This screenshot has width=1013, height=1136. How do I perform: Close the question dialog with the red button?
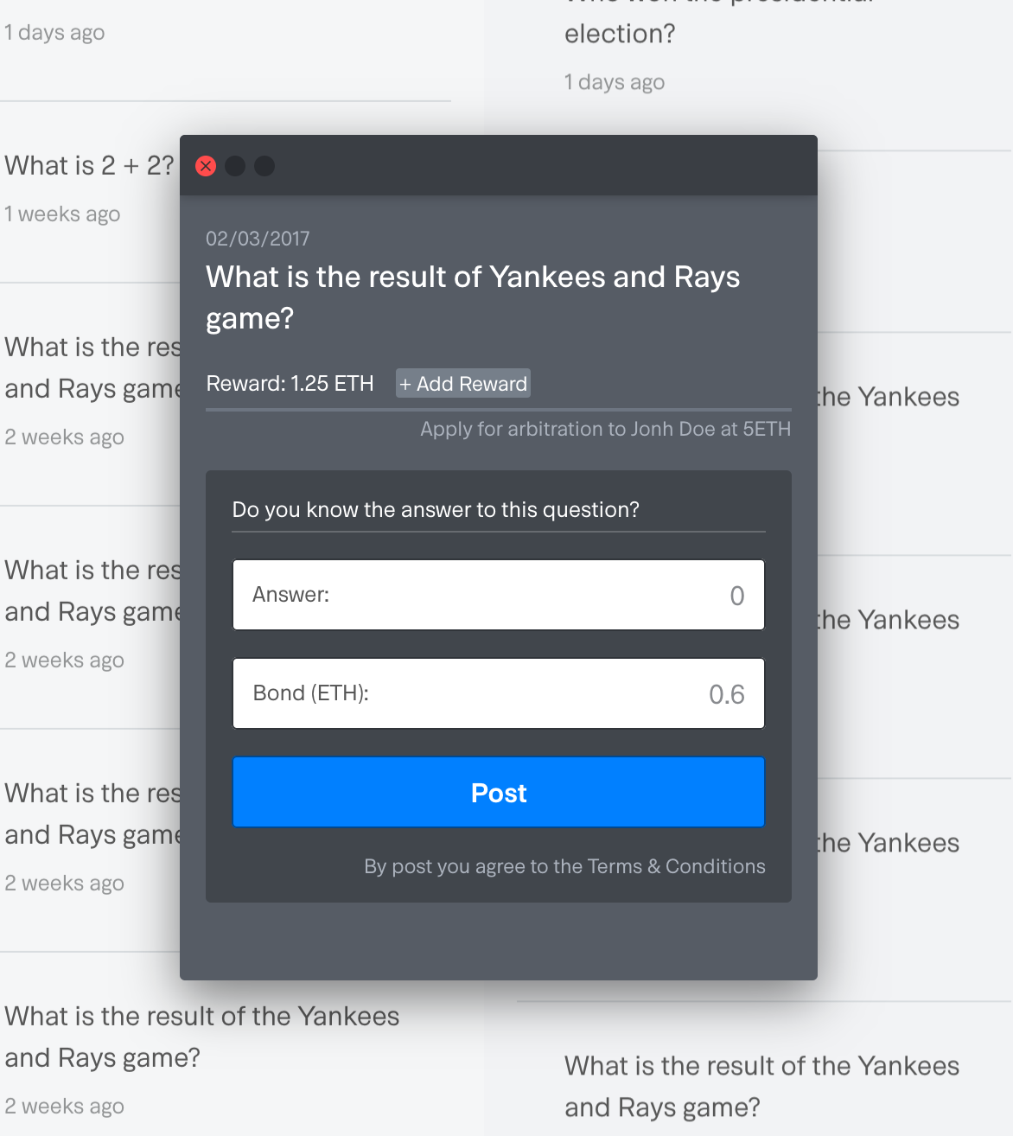206,166
